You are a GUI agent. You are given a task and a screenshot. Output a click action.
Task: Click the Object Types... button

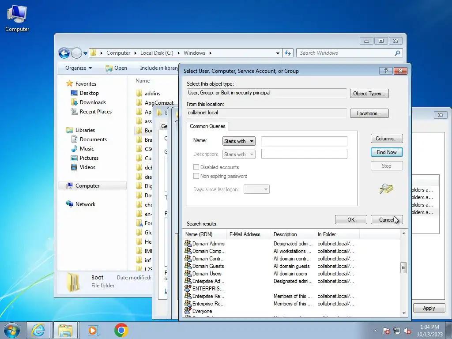(369, 94)
